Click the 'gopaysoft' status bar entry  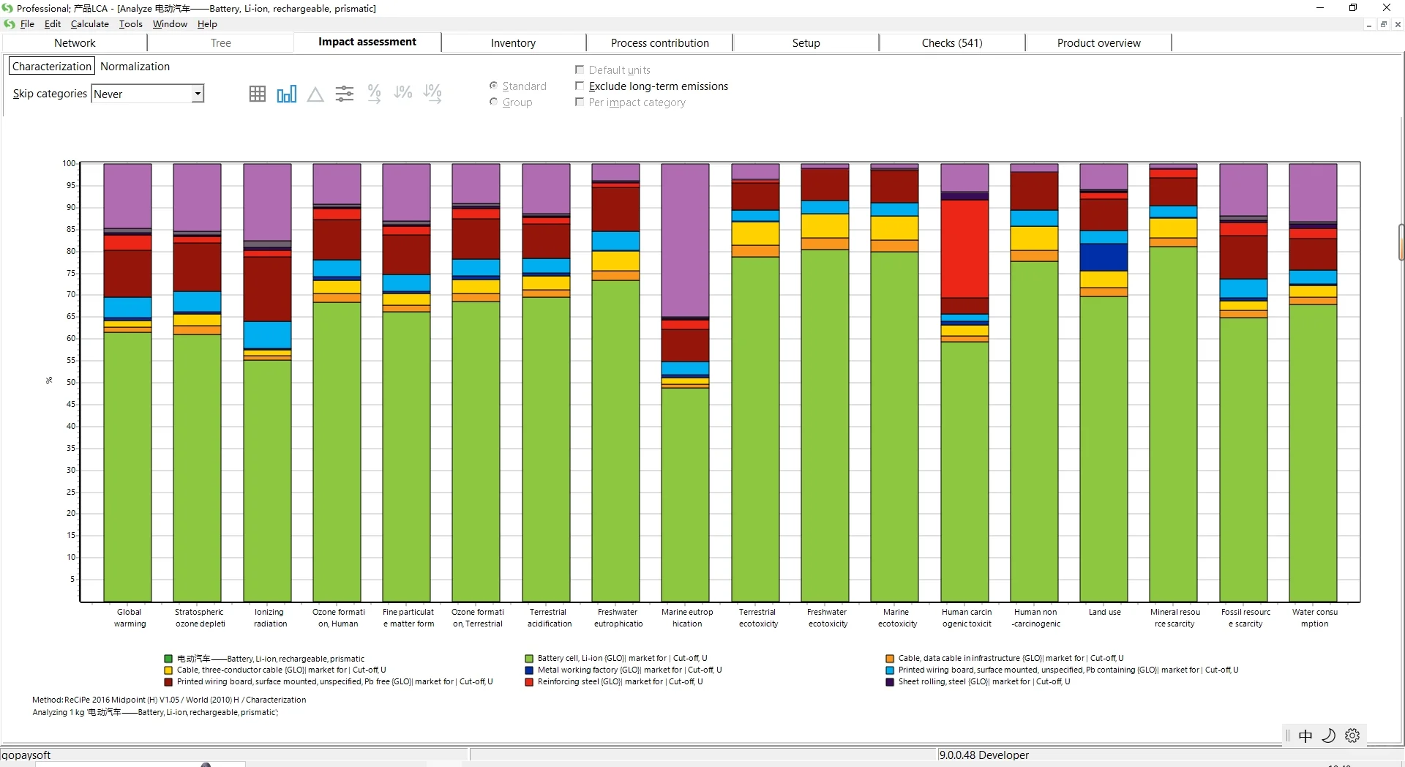point(26,755)
